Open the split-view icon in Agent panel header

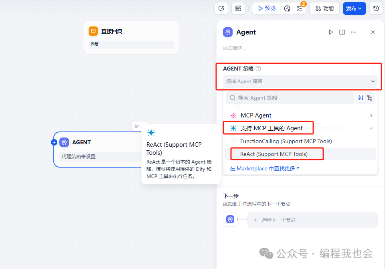coord(342,32)
